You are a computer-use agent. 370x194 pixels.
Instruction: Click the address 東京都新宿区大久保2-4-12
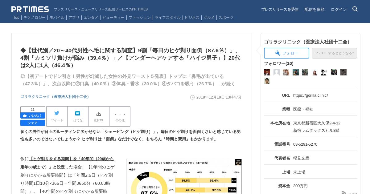click(x=317, y=123)
